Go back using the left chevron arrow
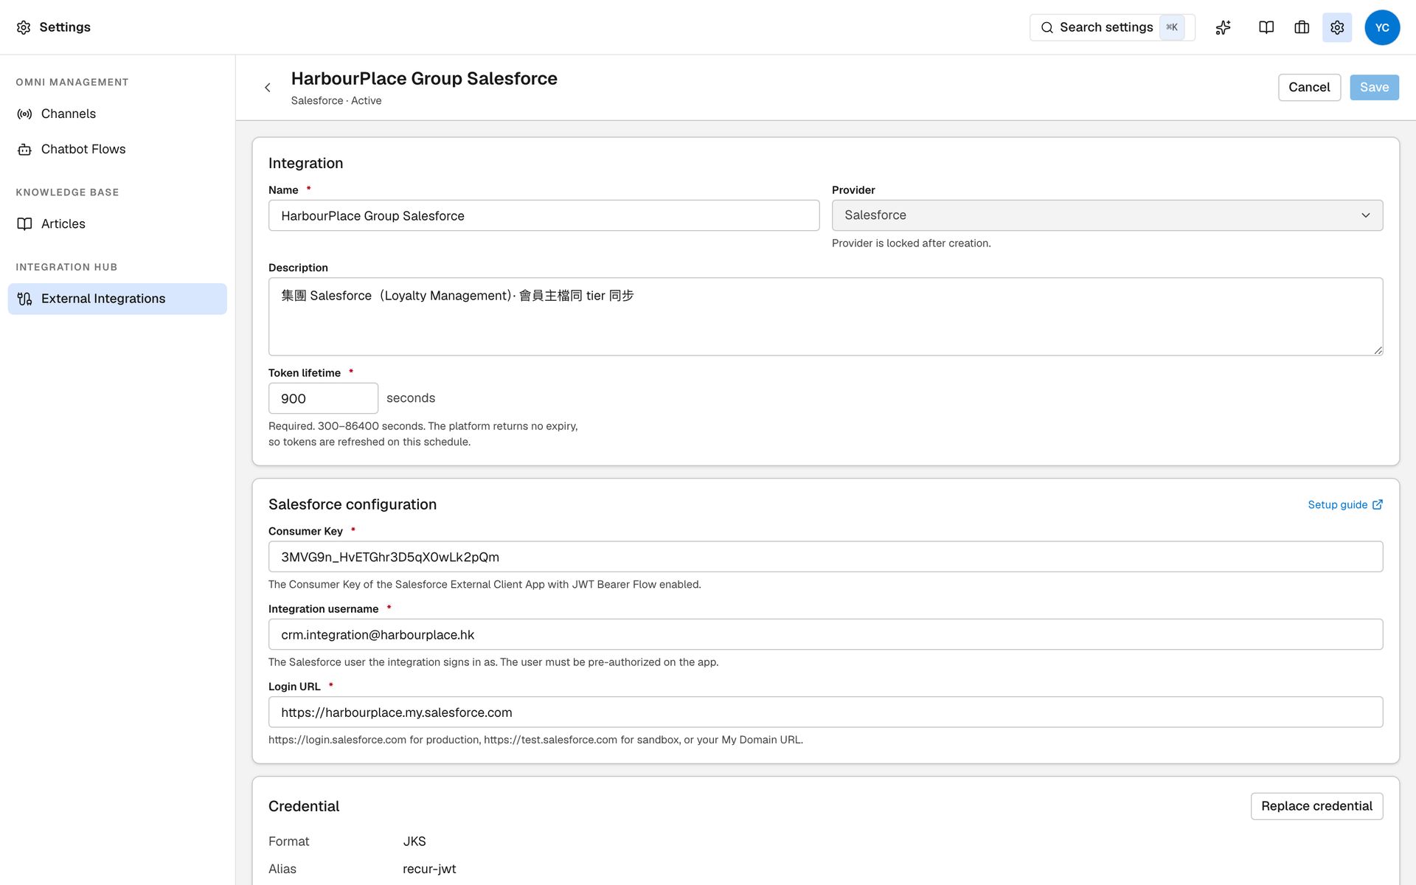Image resolution: width=1416 pixels, height=885 pixels. pos(268,88)
